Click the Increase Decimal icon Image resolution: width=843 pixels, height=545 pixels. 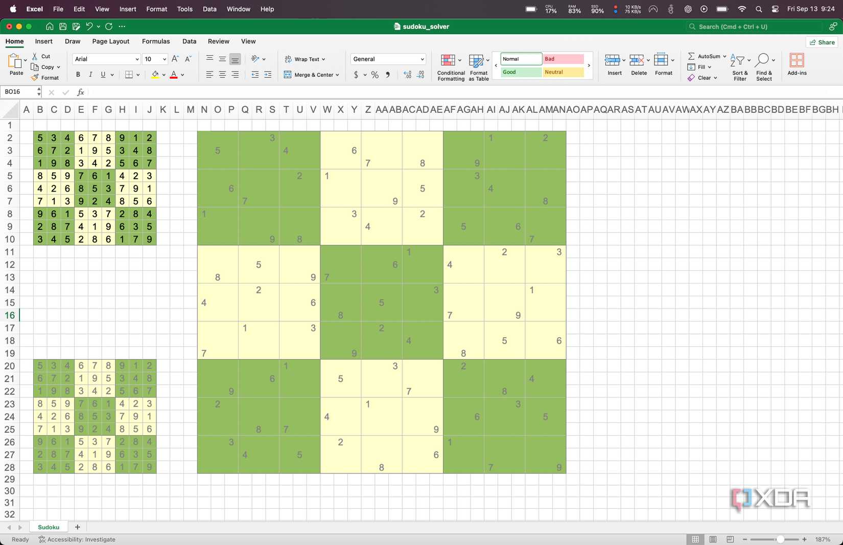click(x=407, y=75)
